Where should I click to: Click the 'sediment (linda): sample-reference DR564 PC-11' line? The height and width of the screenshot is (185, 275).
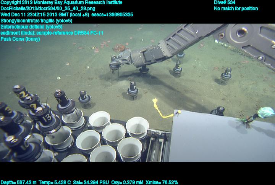click(52, 33)
